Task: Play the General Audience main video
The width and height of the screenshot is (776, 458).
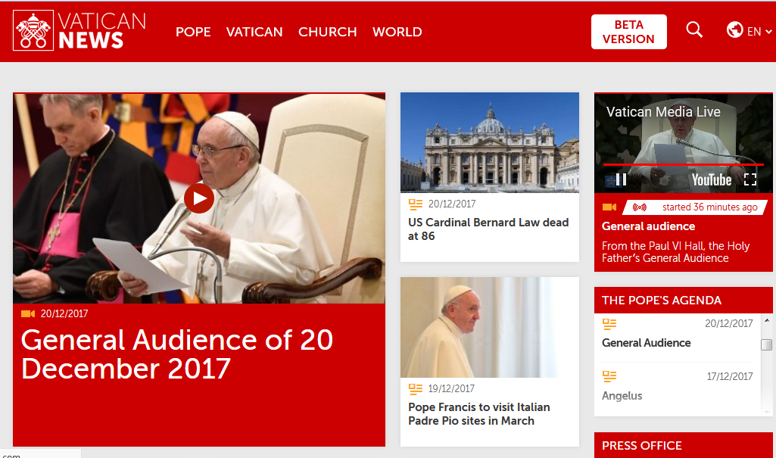Action: [x=199, y=198]
